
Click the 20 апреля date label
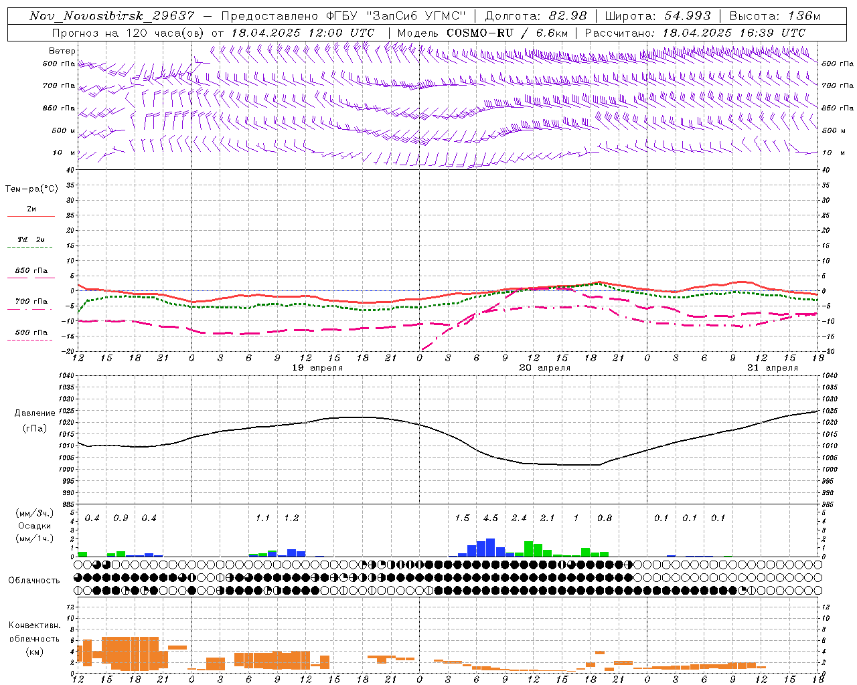pyautogui.click(x=545, y=368)
